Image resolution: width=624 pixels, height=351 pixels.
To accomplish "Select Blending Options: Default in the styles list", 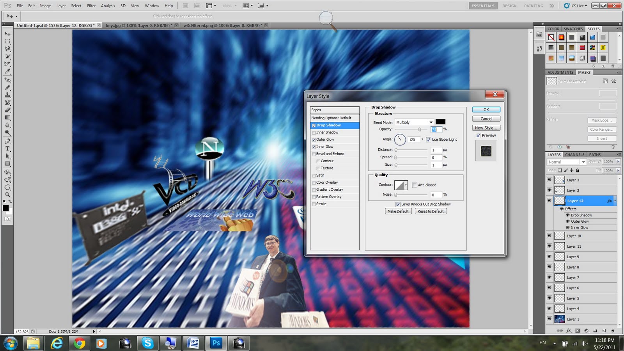I will 335,118.
